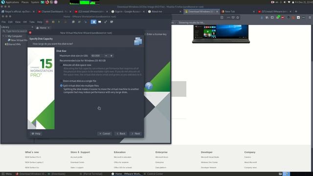Click the VMware manage snapshots icon
Image resolution: width=313 pixels, height=176 pixels.
pos(86,22)
